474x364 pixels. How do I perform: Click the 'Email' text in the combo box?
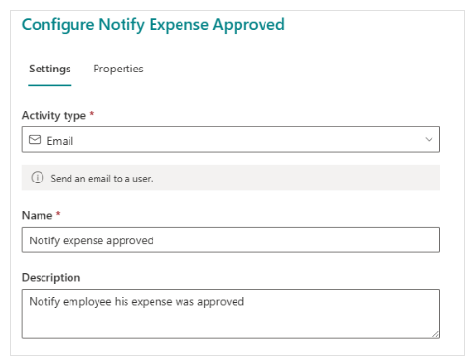tap(60, 141)
